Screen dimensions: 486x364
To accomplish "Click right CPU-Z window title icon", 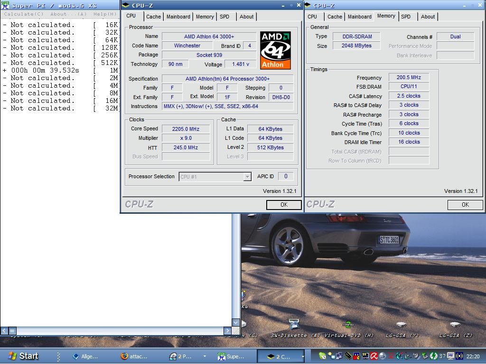I will [308, 5].
